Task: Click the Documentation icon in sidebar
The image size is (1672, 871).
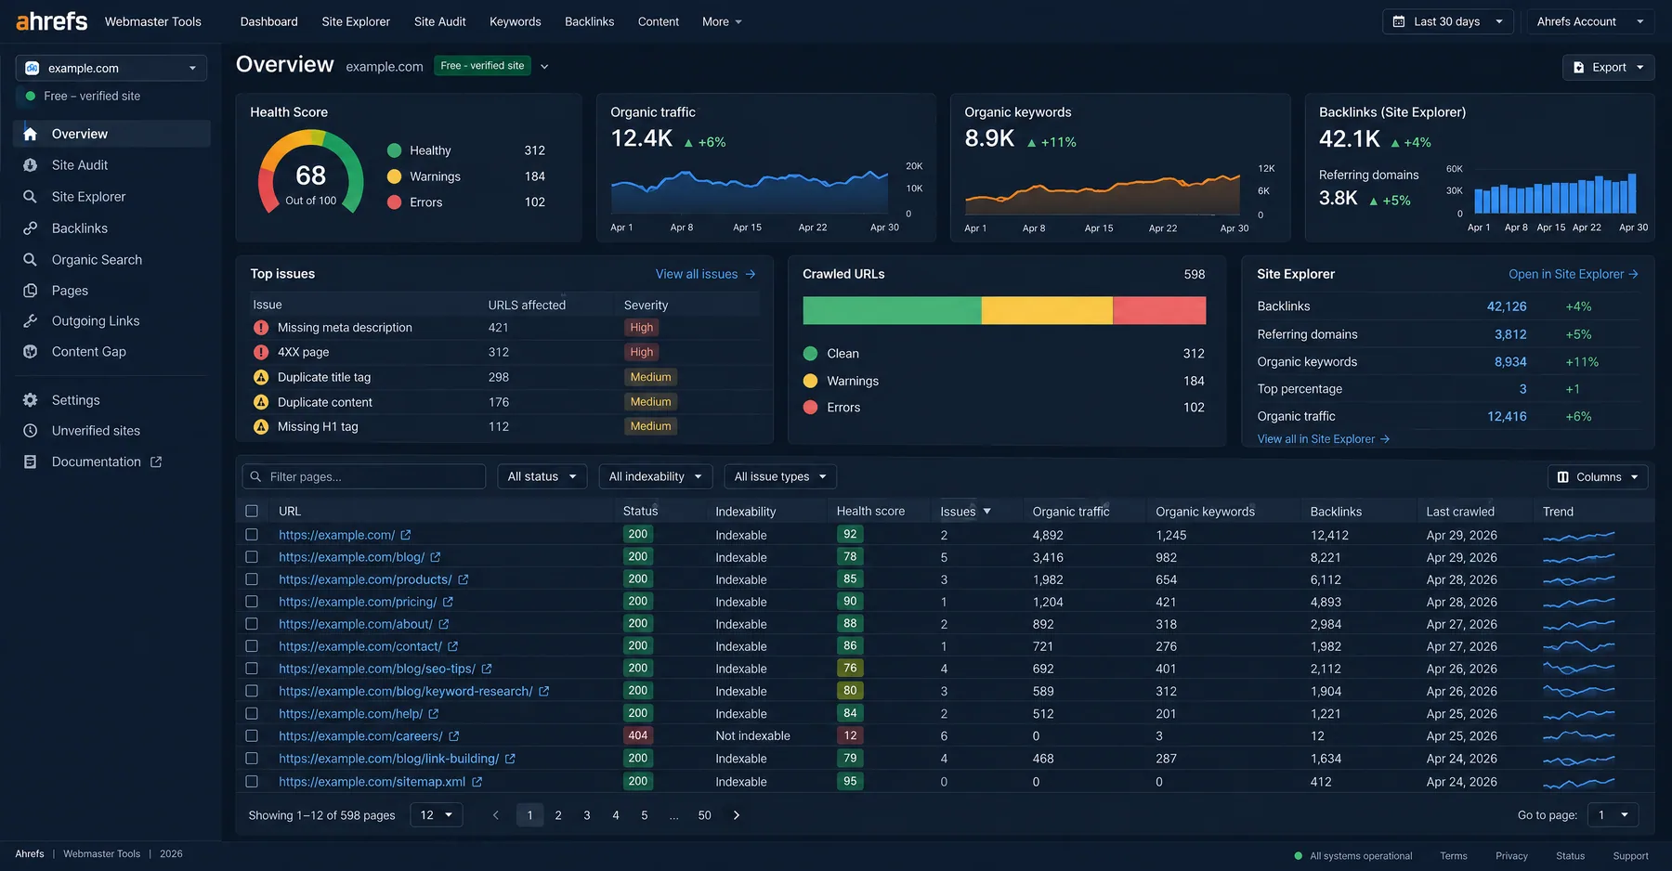Action: [x=31, y=461]
